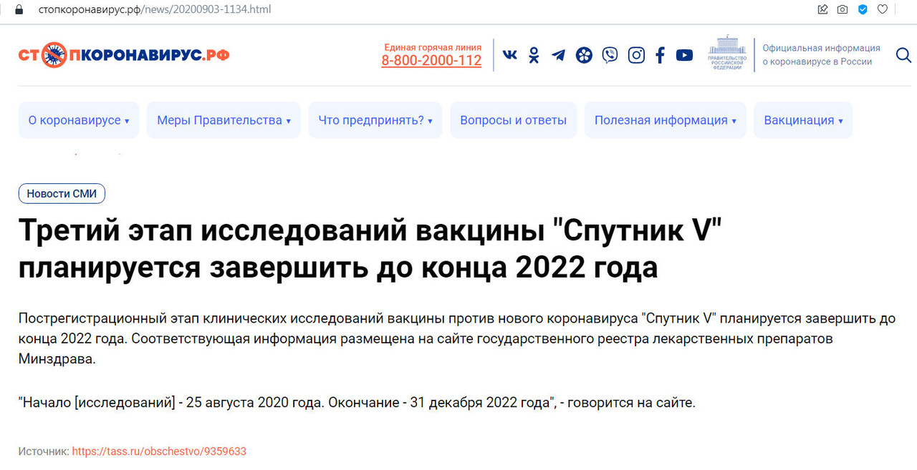This screenshot has width=917, height=470.
Task: Open the Facebook icon
Action: point(660,55)
